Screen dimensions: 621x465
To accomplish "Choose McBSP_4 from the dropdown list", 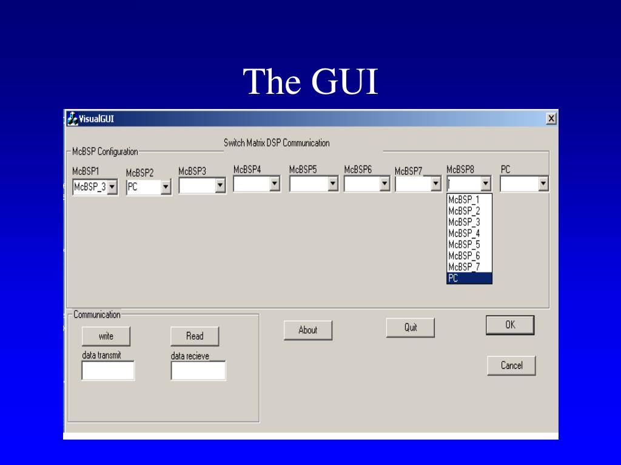I will click(469, 233).
